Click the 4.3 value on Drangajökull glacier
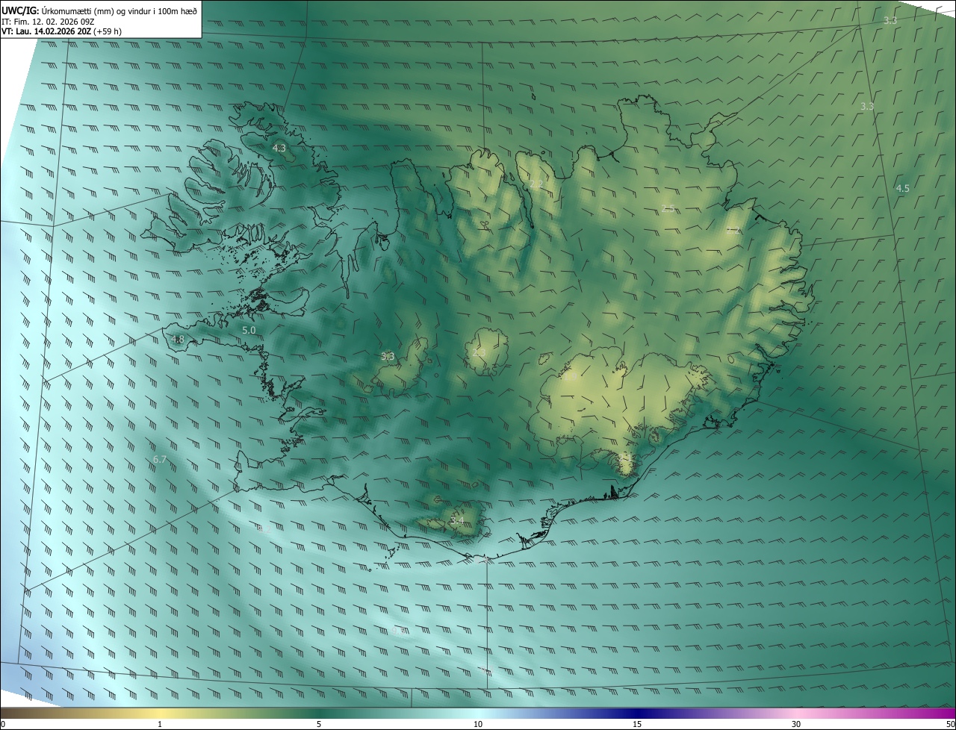Screen dimensions: 956x730 click(x=279, y=148)
